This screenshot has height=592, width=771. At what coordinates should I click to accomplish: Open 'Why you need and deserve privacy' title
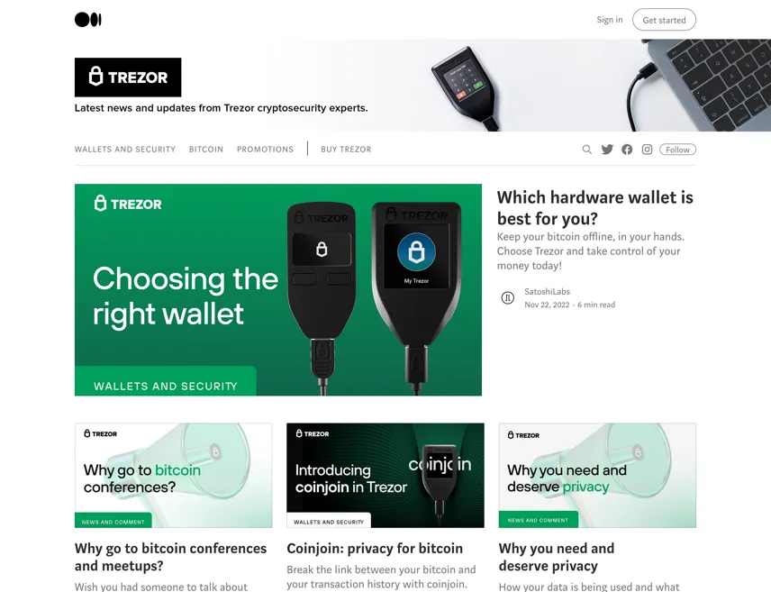click(x=557, y=557)
